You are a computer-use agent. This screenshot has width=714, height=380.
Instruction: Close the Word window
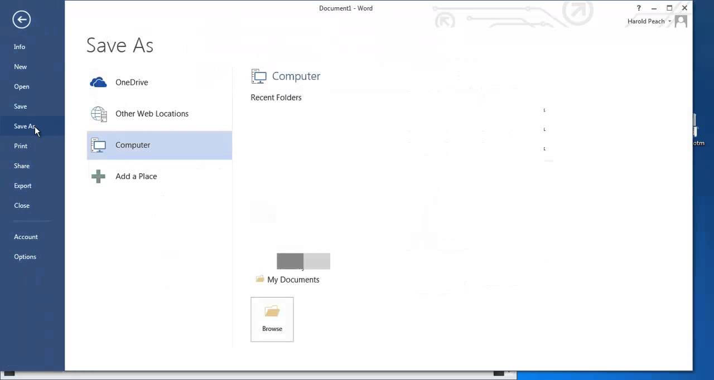point(684,8)
